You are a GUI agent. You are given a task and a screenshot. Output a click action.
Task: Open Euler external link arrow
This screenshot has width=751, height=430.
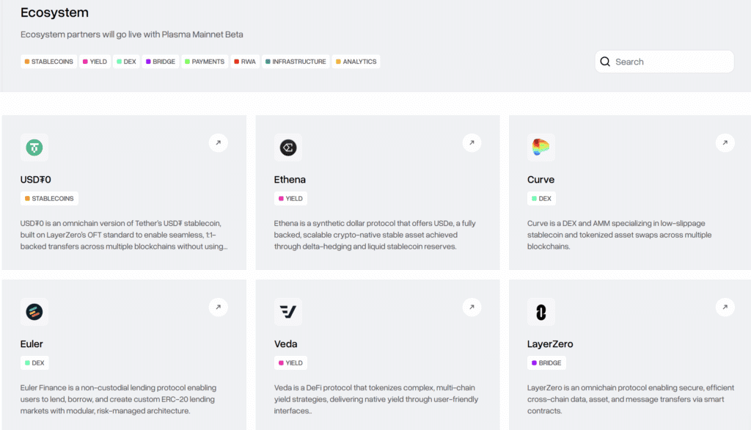tap(219, 307)
